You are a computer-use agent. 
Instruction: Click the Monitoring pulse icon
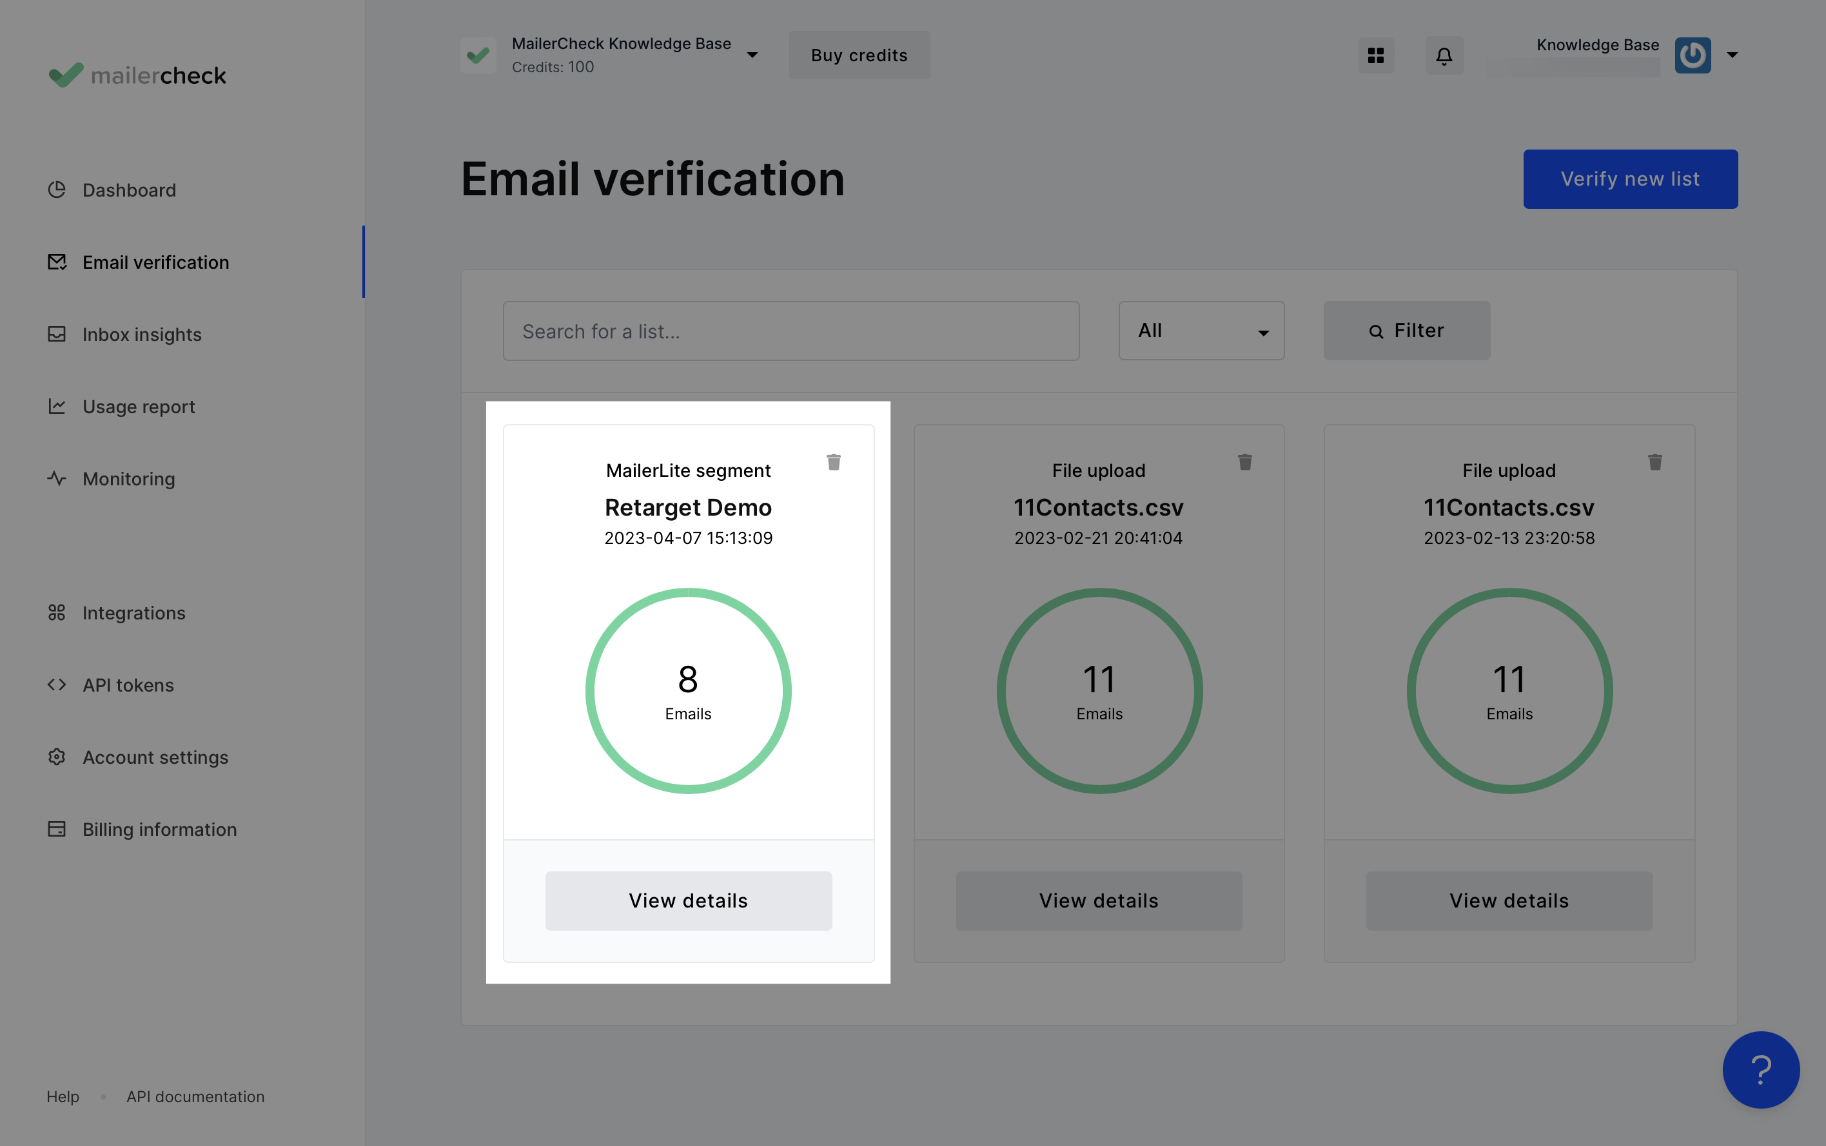(57, 478)
